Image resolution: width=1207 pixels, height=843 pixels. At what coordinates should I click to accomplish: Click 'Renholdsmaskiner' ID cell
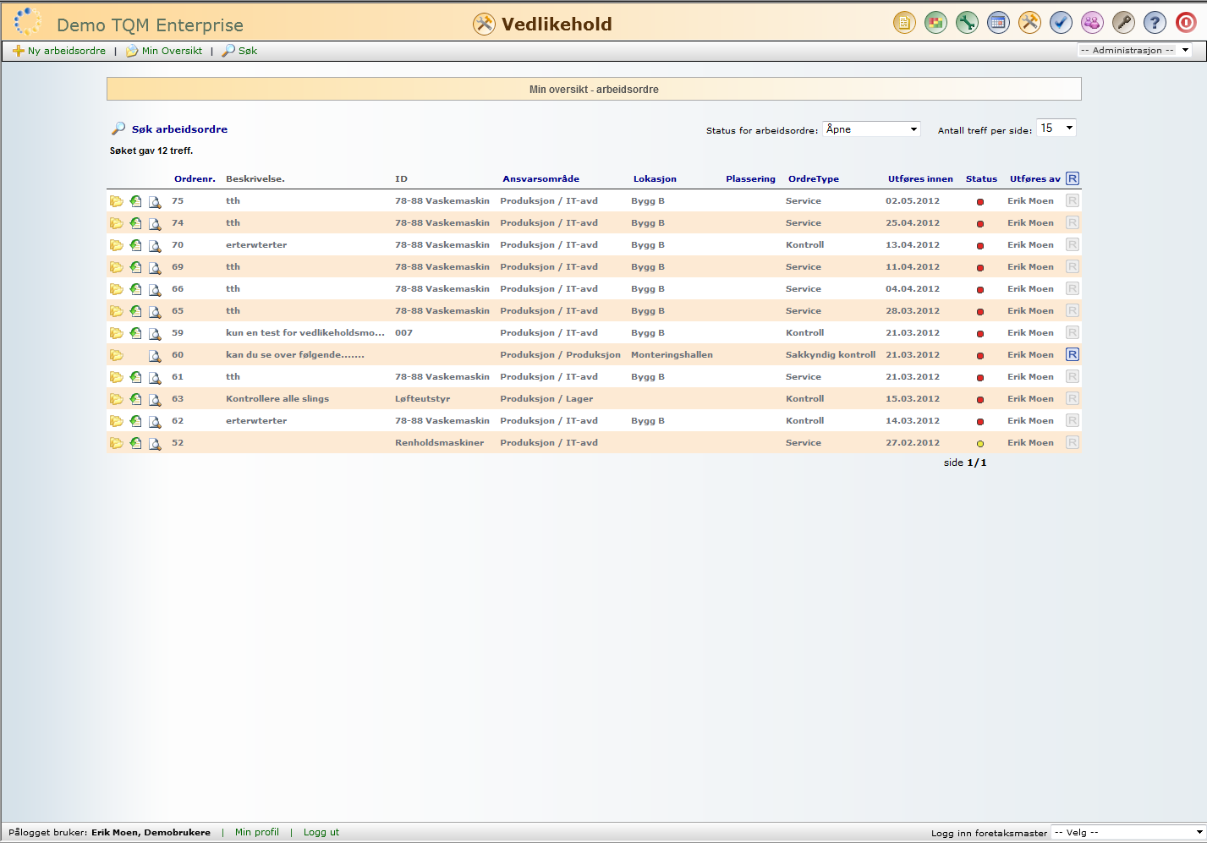coord(440,443)
